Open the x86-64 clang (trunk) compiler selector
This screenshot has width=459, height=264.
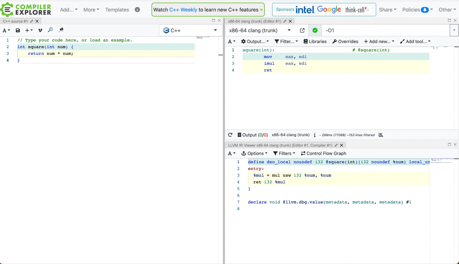[260, 30]
